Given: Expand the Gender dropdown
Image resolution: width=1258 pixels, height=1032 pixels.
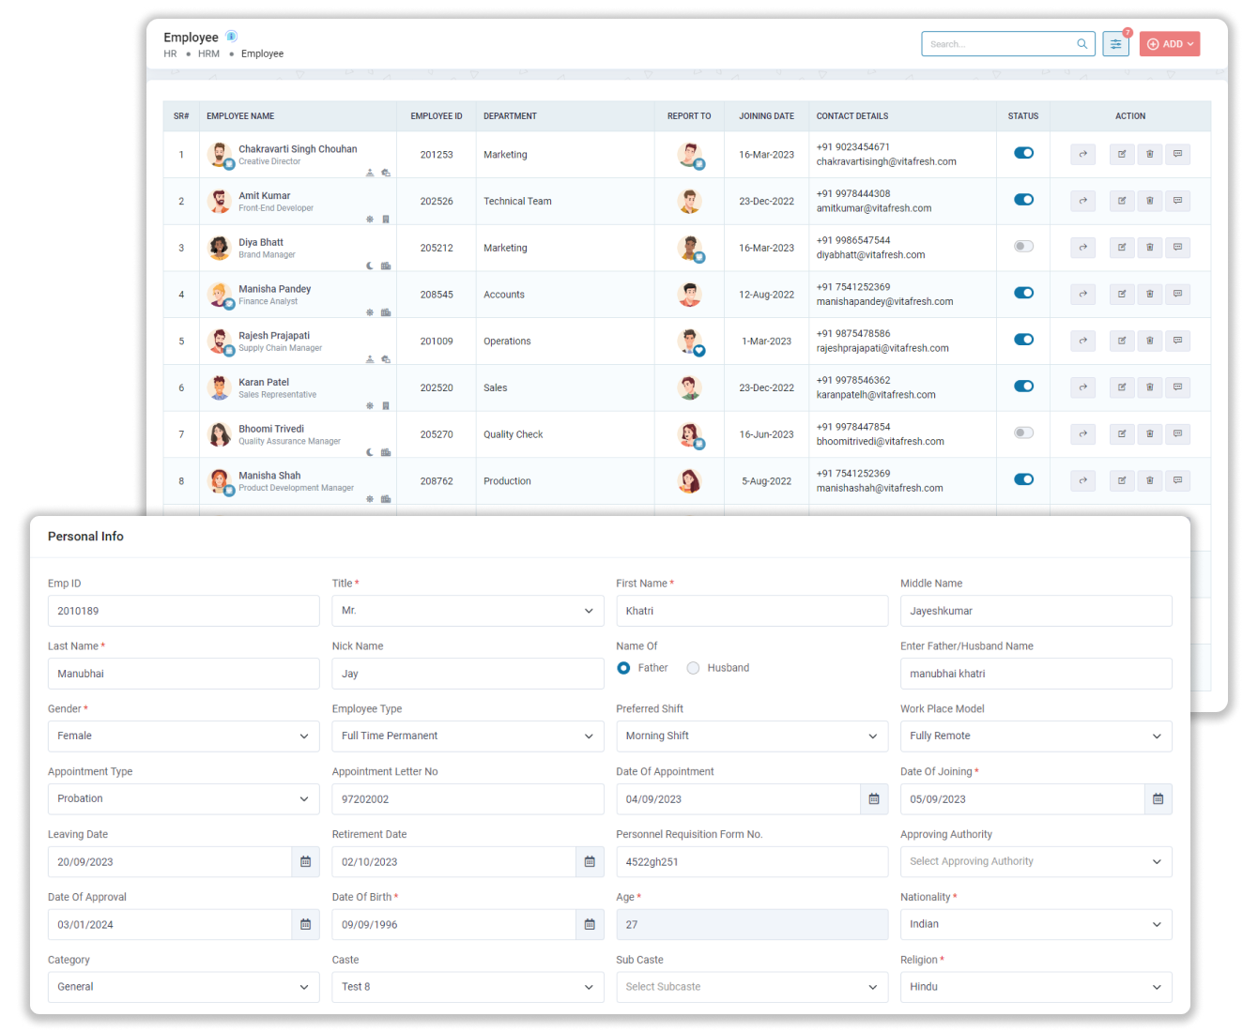Looking at the screenshot, I should (183, 736).
